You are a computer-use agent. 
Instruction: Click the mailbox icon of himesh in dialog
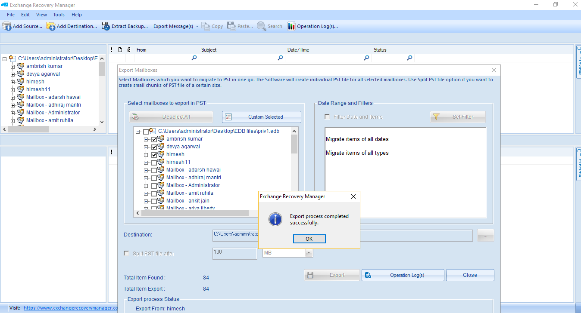(161, 154)
